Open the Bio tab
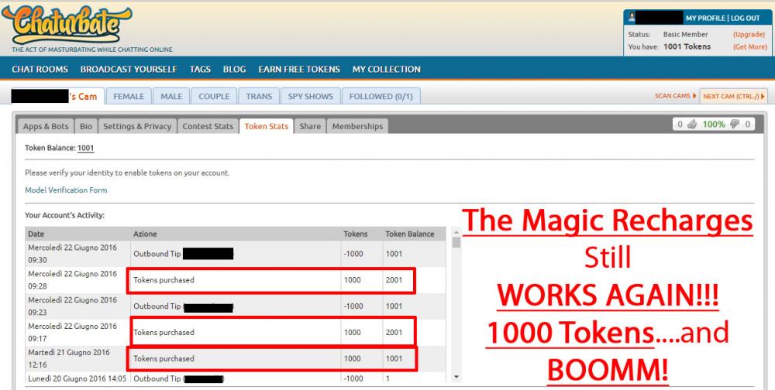 point(86,126)
